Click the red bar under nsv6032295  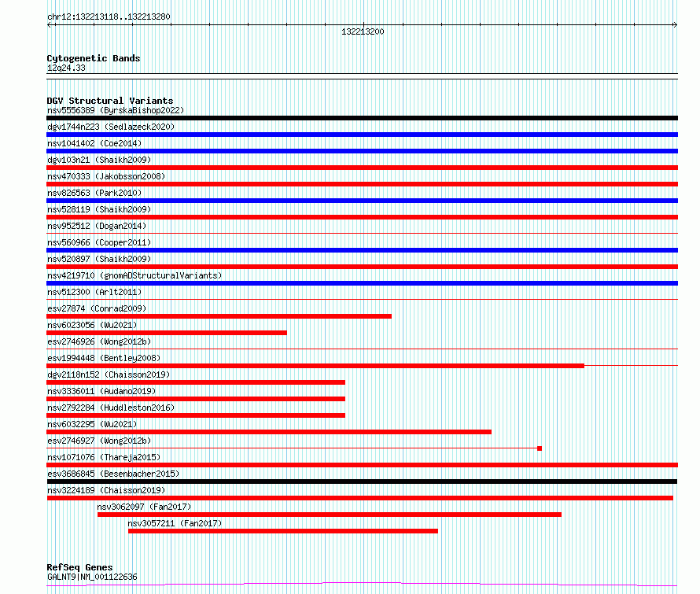269,432
